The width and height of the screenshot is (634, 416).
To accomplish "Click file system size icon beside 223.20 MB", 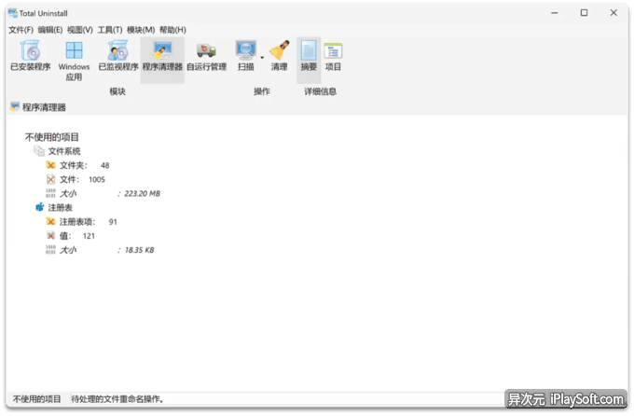I will point(50,193).
